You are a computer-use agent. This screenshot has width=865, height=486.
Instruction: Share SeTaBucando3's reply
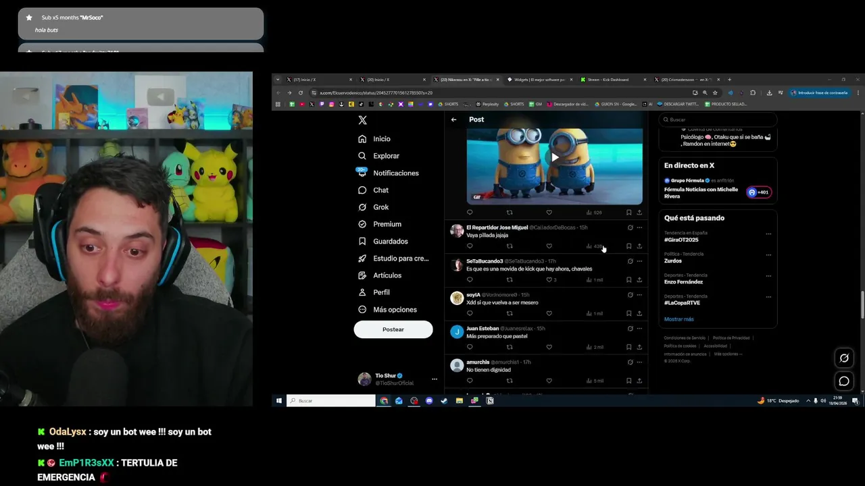point(639,279)
